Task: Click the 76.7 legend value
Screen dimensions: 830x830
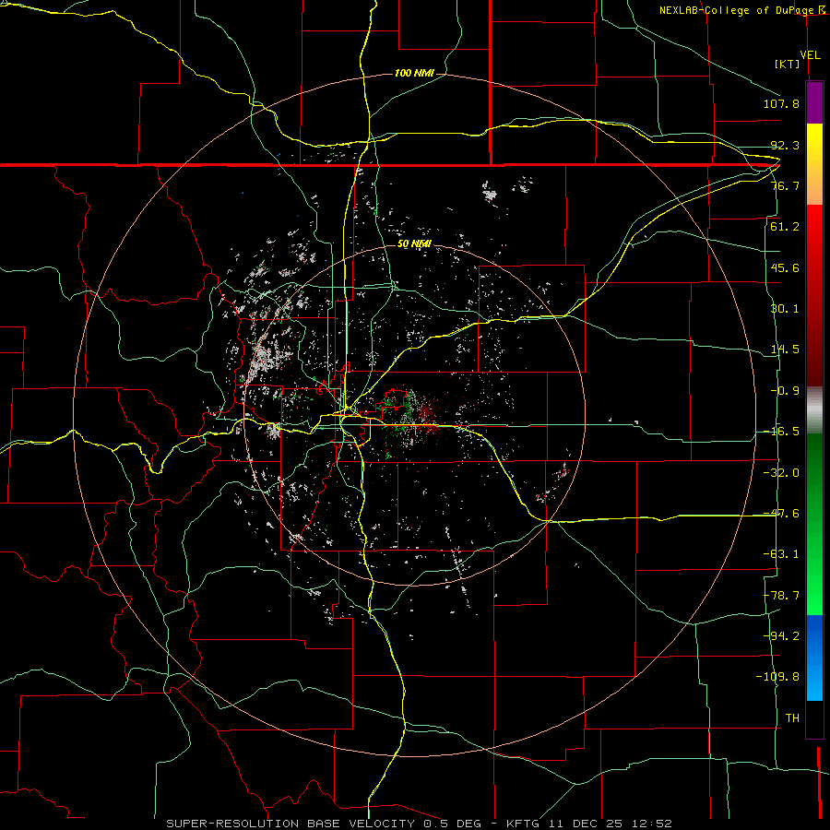Action: point(785,185)
